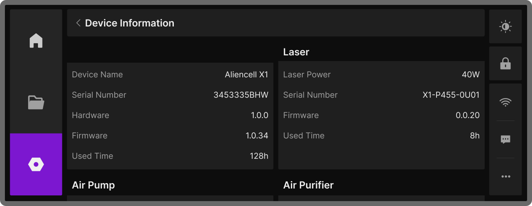Select the device Used Time 128h

coord(259,156)
